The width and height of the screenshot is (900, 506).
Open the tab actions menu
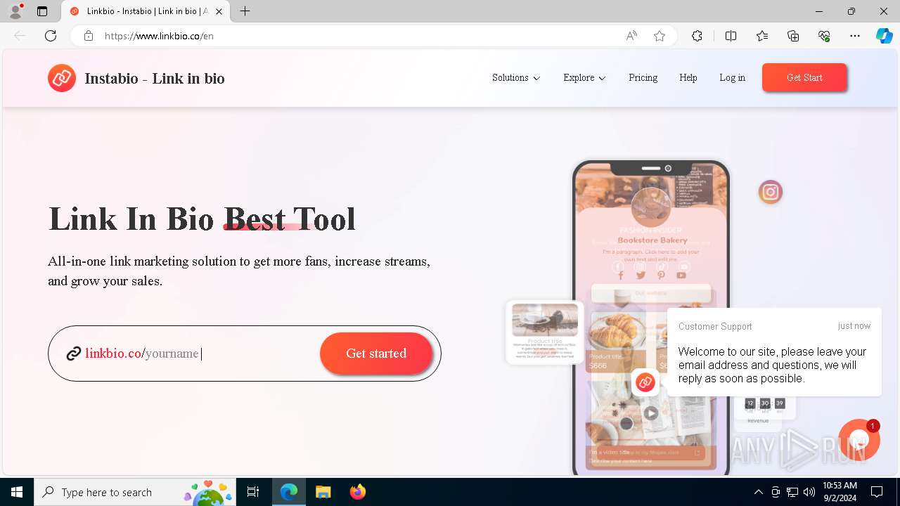(42, 11)
